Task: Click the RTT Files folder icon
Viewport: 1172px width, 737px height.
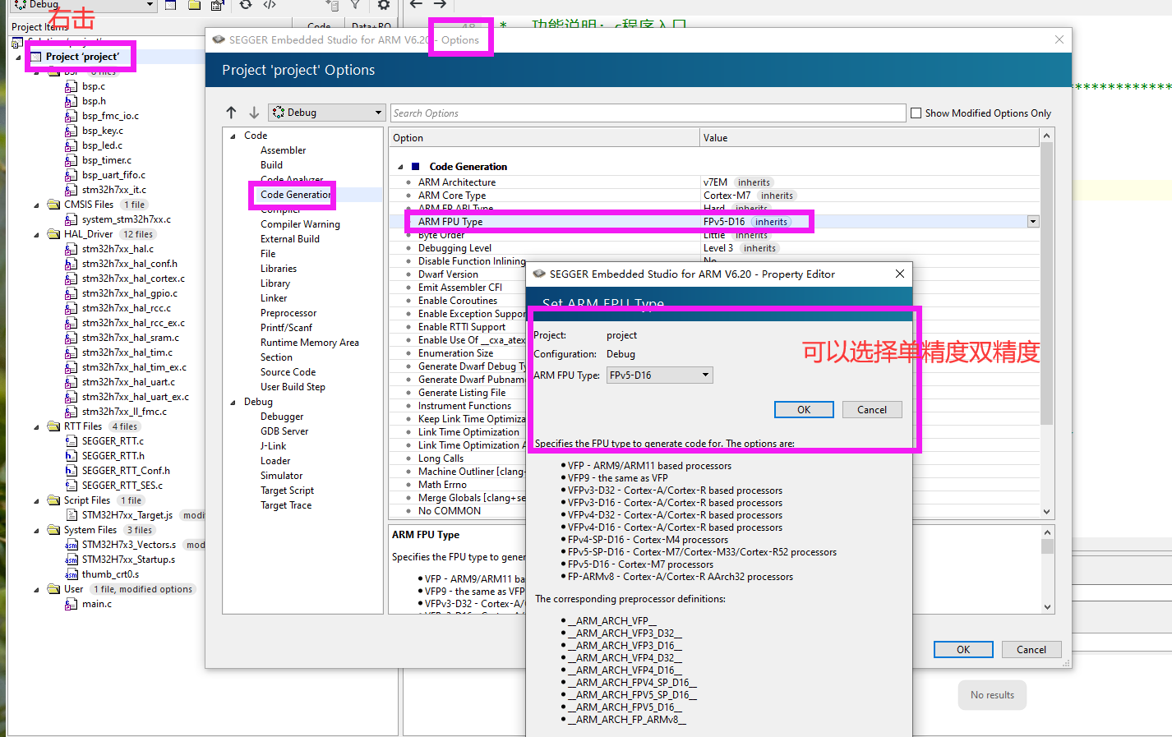Action: click(x=54, y=426)
